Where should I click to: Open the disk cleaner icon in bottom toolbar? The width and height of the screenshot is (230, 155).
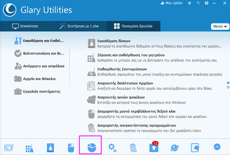pyautogui.click(x=51, y=148)
